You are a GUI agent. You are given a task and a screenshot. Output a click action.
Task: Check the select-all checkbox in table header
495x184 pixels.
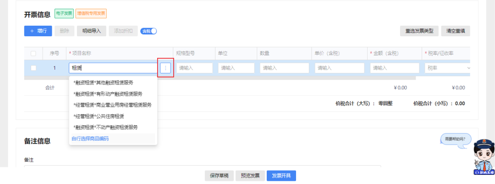pos(33,53)
